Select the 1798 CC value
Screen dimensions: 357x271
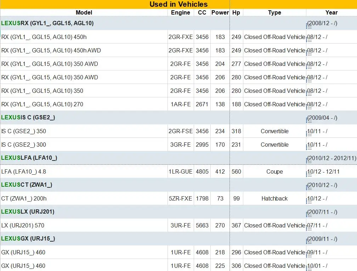[202, 198]
